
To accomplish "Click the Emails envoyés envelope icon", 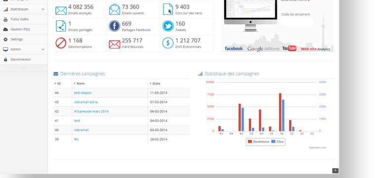I will click(x=61, y=10).
